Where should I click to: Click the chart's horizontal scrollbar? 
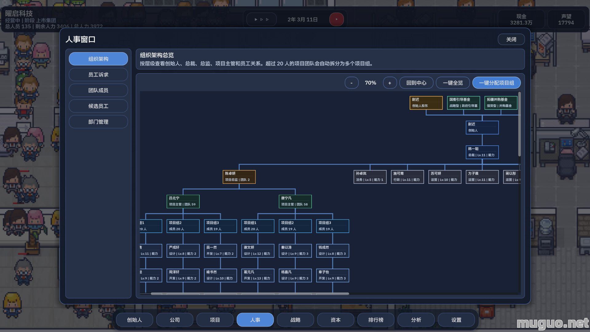point(250,294)
